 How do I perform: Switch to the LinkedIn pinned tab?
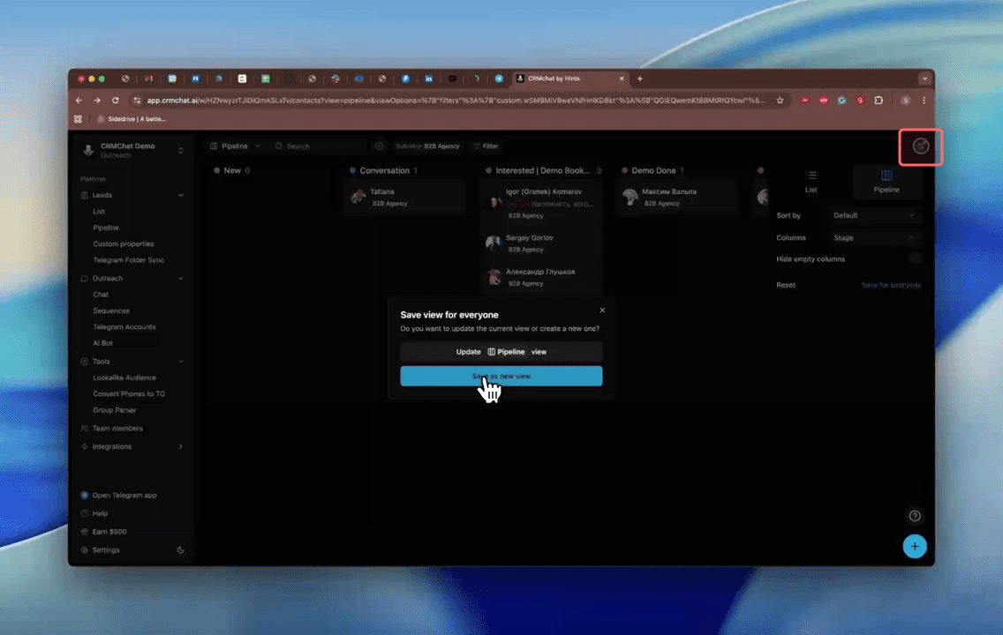click(428, 78)
